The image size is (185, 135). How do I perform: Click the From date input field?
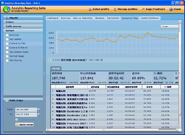point(26,110)
